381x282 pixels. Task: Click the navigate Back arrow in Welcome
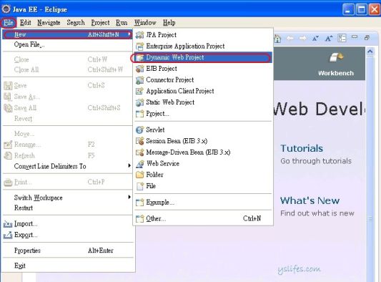tap(290, 38)
